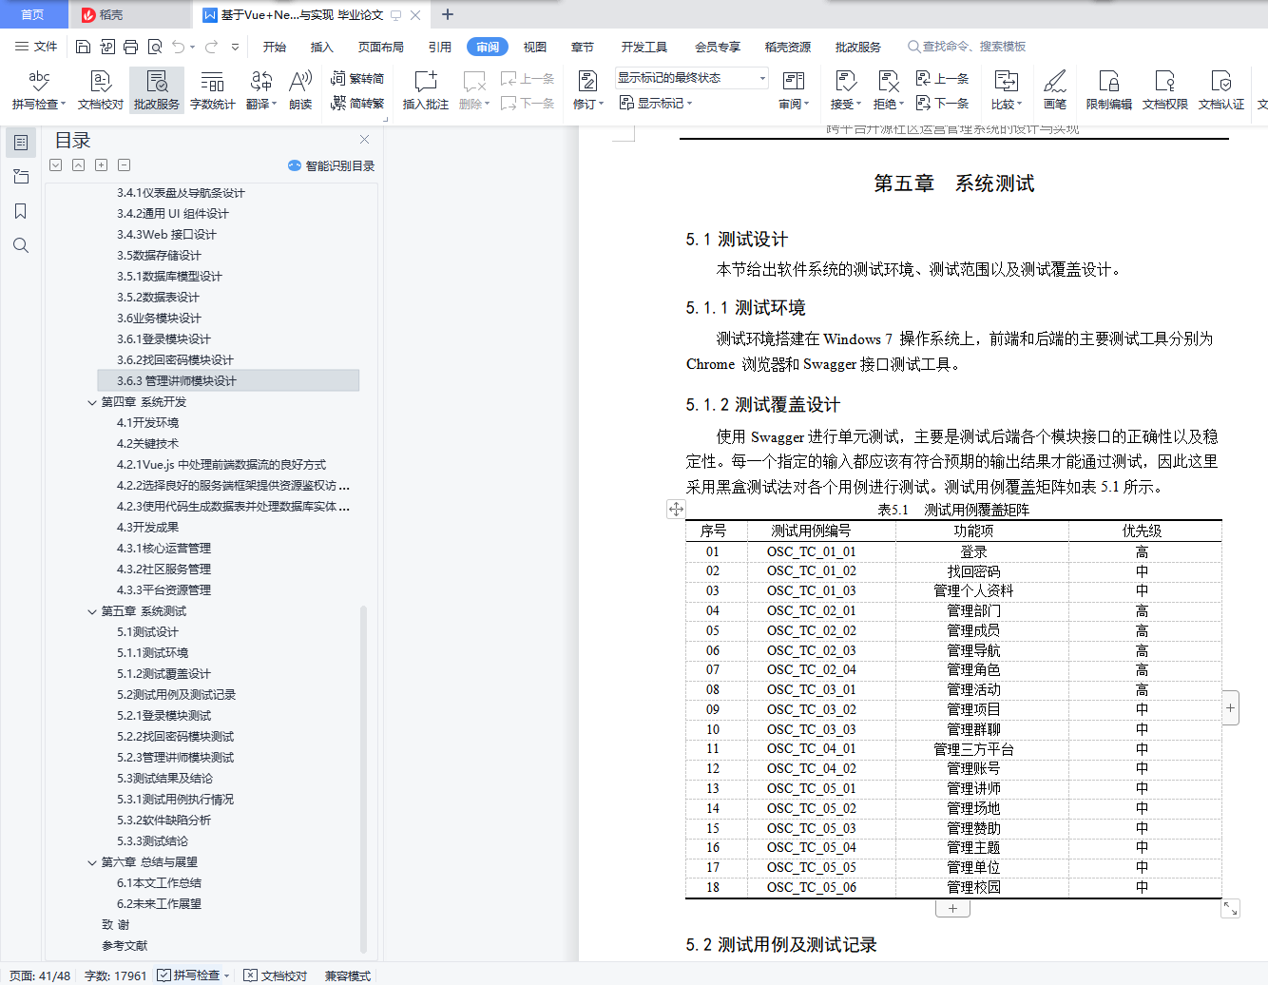The width and height of the screenshot is (1268, 985).
Task: Collapse the 第五章 系统测试 tree node
Action: point(92,611)
